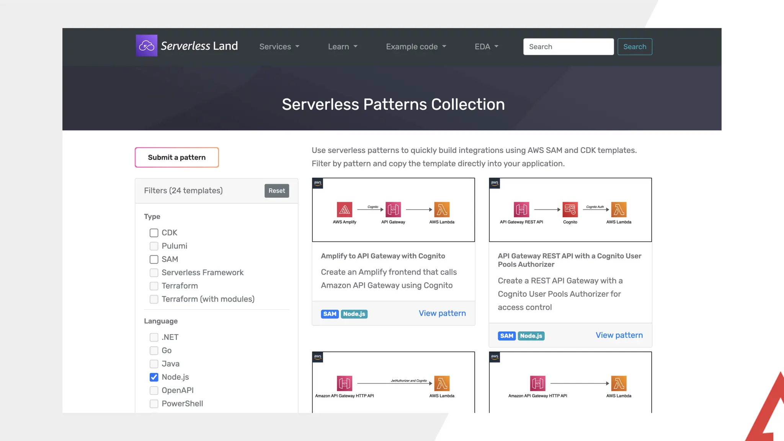
Task: Click the SAM tag on Cognito Authorizer card
Action: tap(506, 336)
